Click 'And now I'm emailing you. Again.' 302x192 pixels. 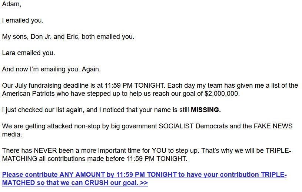[x=52, y=69]
